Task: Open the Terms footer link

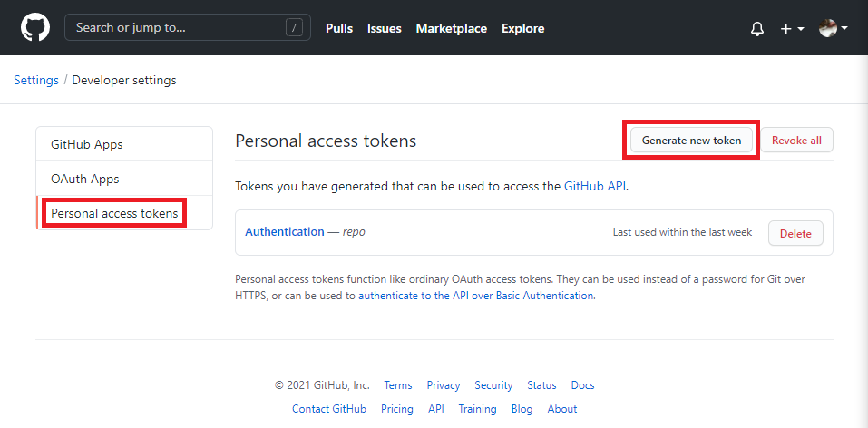Action: click(x=398, y=384)
